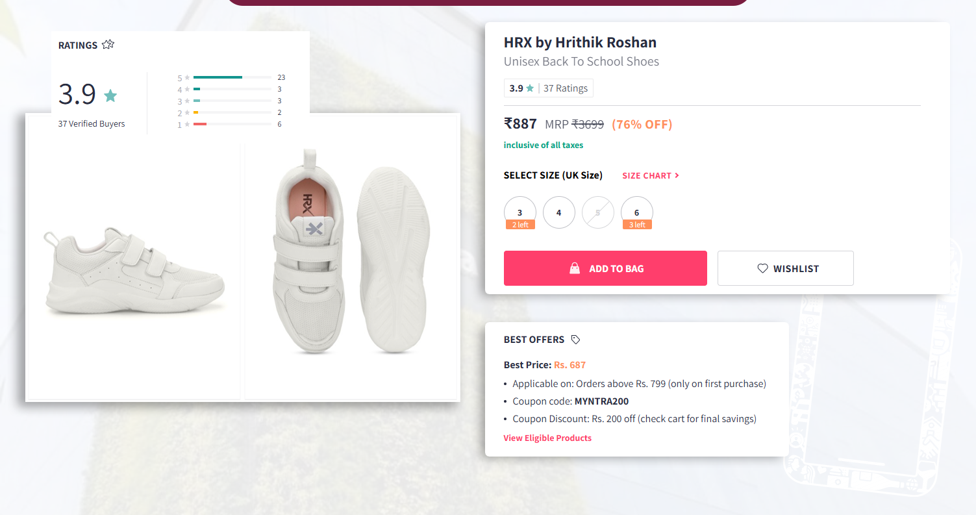976x515 pixels.
Task: Click the SIZE CHART link
Action: coord(647,175)
